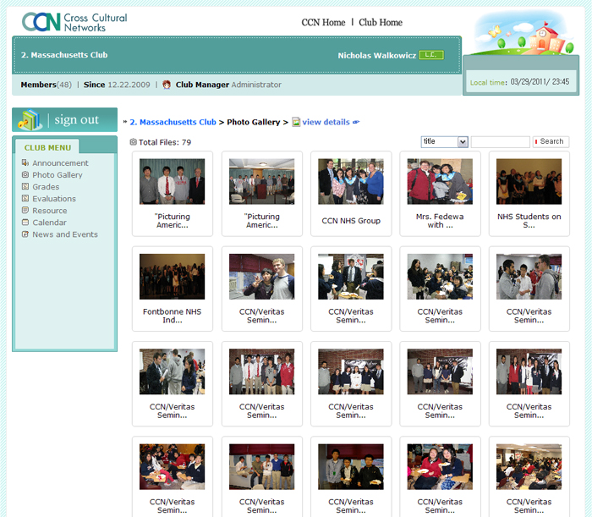
Task: Click the Evaluations menu icon
Action: 25,198
